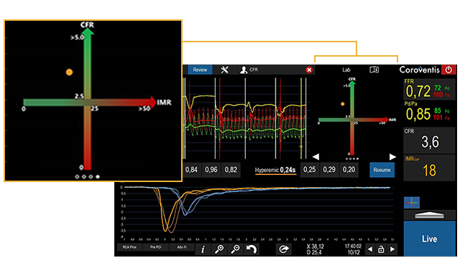The height and width of the screenshot is (258, 460).
Task: Click the Resume button
Action: click(x=382, y=170)
